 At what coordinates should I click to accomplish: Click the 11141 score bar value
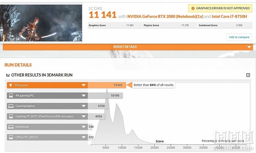pyautogui.click(x=118, y=85)
